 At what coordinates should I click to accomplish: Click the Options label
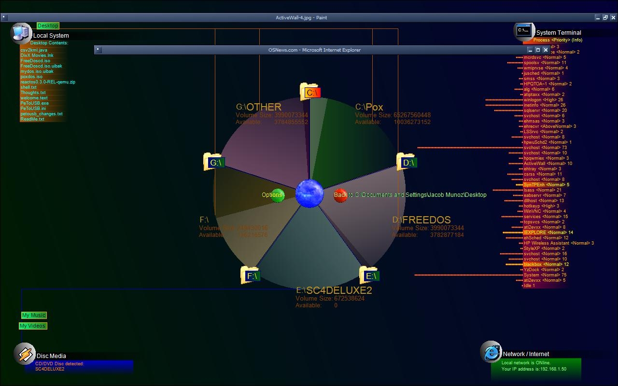272,195
